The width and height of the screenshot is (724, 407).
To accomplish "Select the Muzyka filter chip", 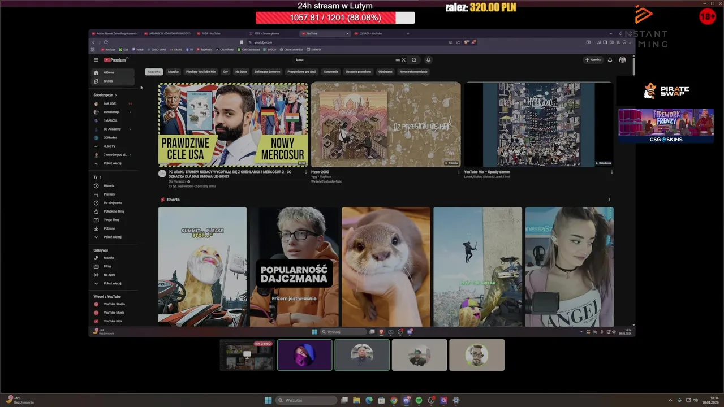I will [173, 72].
